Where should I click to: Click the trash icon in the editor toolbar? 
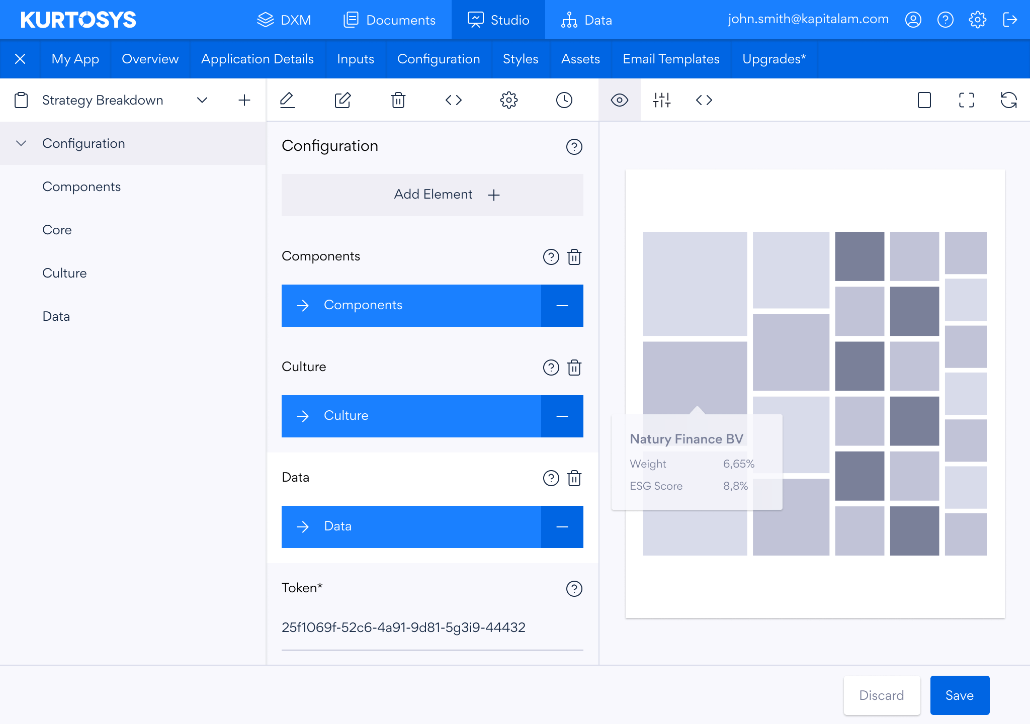tap(398, 100)
